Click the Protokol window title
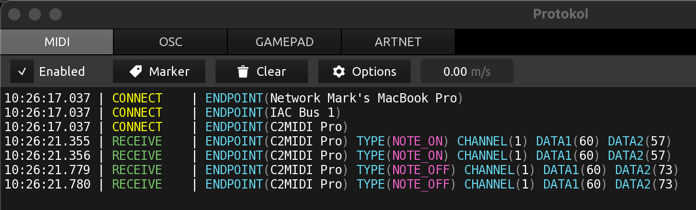The width and height of the screenshot is (696, 210). pyautogui.click(x=560, y=14)
